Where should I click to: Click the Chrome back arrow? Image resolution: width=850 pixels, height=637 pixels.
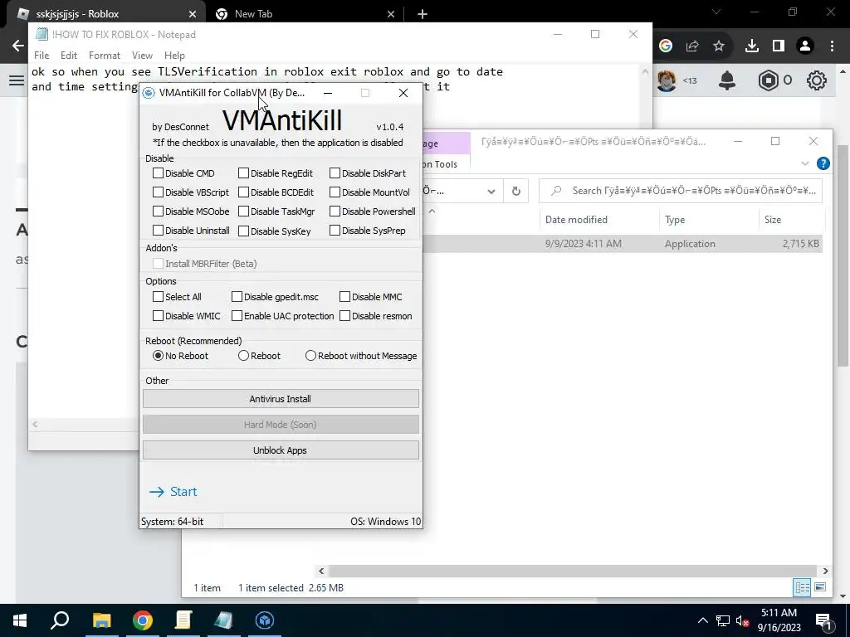point(18,46)
